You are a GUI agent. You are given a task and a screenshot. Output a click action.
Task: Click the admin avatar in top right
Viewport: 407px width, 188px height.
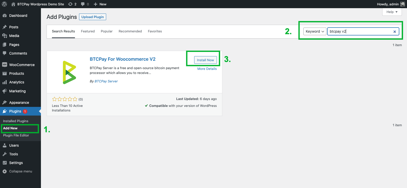402,4
